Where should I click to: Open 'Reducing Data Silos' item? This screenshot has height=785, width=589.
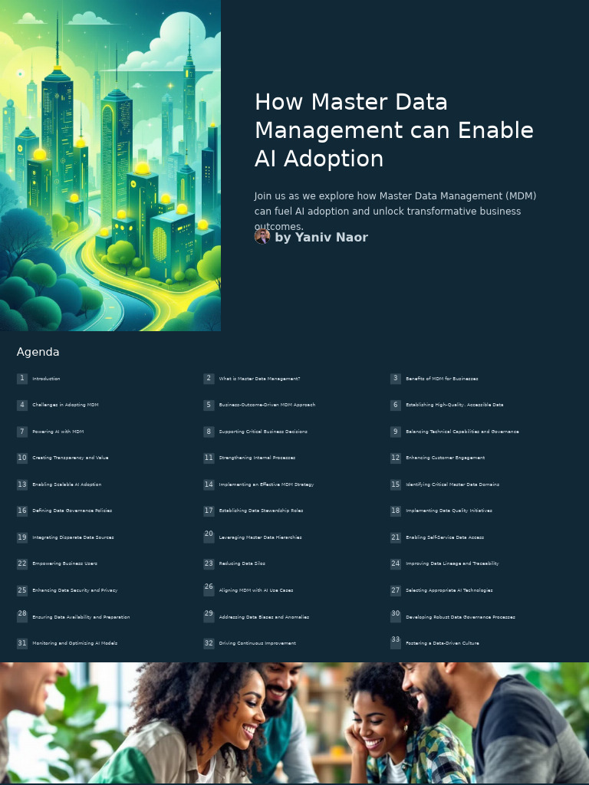[242, 563]
